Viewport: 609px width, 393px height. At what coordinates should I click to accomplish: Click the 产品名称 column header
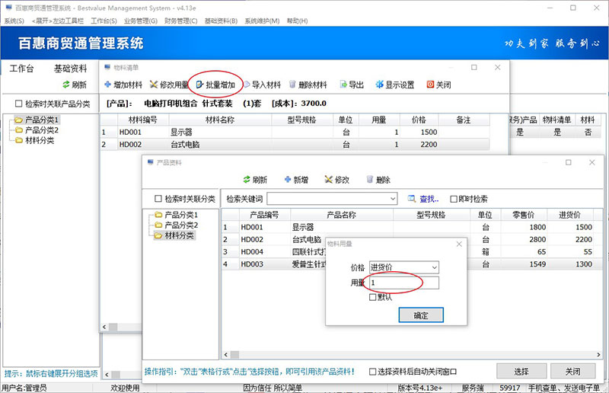point(341,215)
